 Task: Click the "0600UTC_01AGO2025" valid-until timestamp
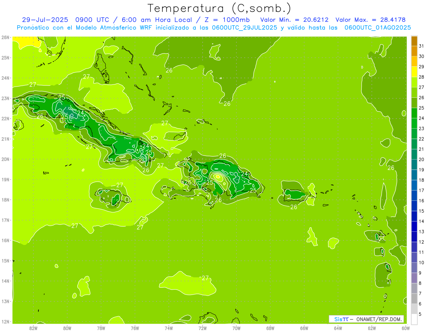tap(377, 28)
